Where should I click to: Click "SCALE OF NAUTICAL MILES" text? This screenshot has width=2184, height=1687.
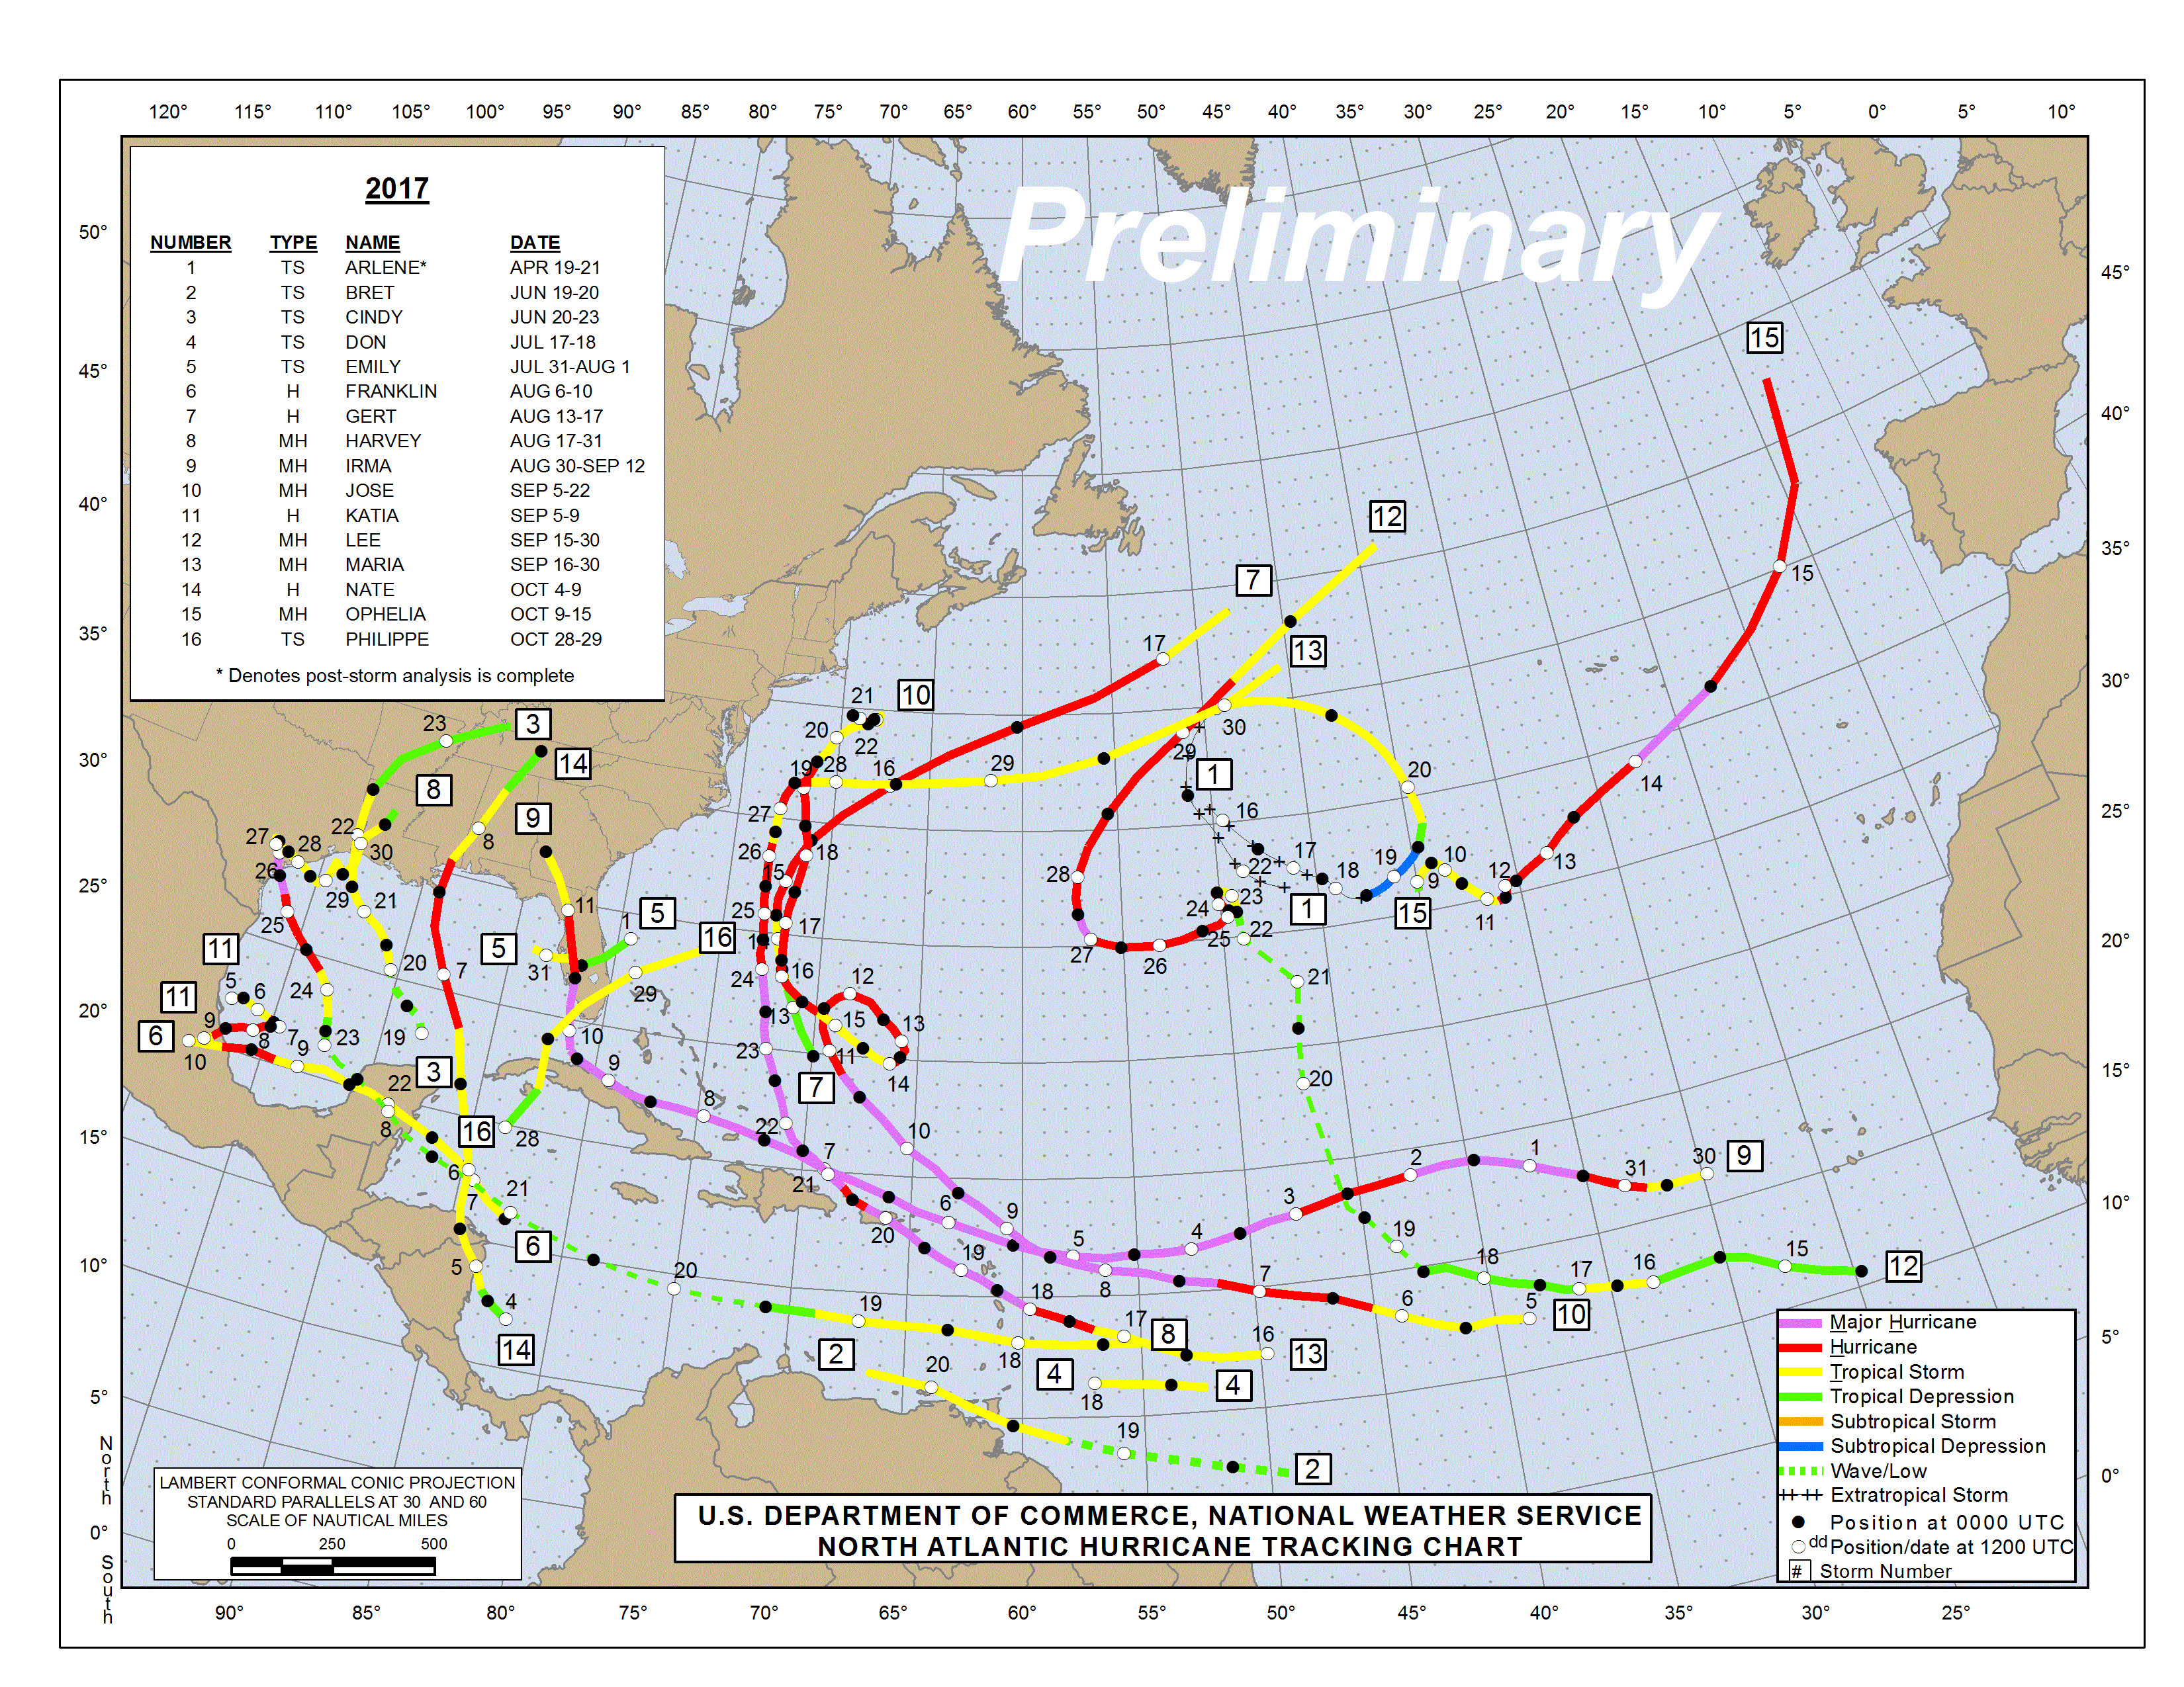tap(337, 1520)
